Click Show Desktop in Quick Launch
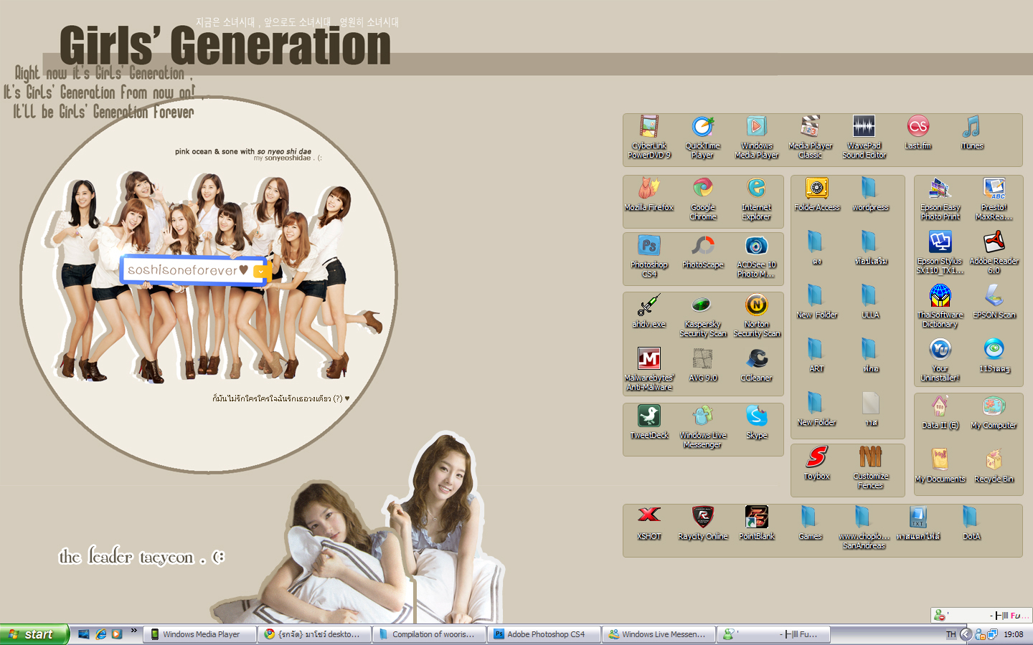1033x645 pixels. 84,634
